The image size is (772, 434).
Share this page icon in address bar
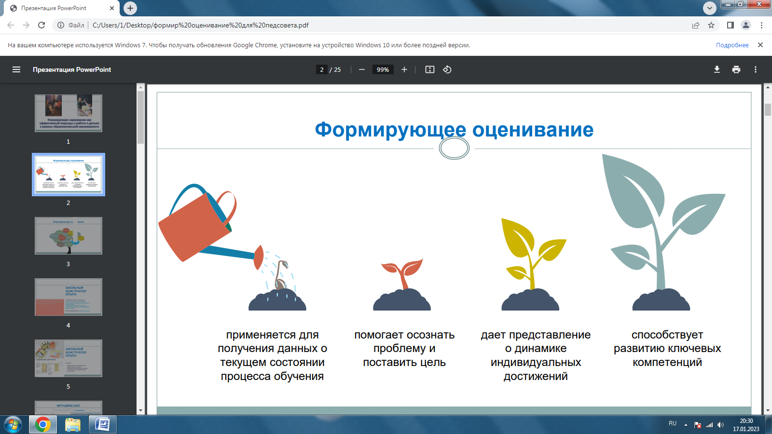tap(696, 25)
